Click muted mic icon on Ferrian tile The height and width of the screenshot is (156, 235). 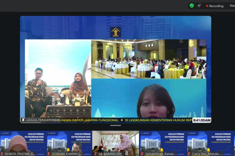(49, 154)
